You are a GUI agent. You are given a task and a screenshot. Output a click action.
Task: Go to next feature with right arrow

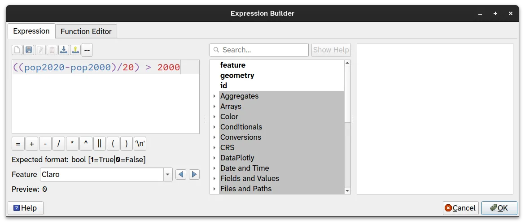(194, 174)
